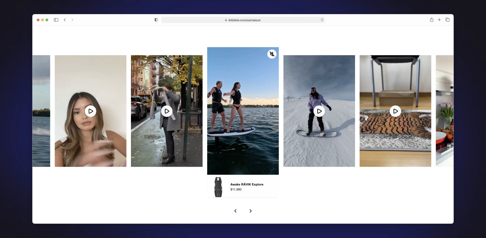Unmute the hydrofoil surfing video
486x238 pixels.
(272, 54)
